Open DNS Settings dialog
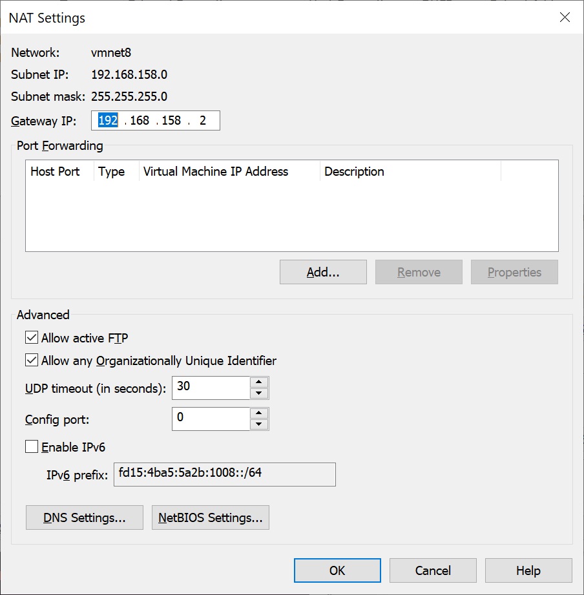 (85, 517)
